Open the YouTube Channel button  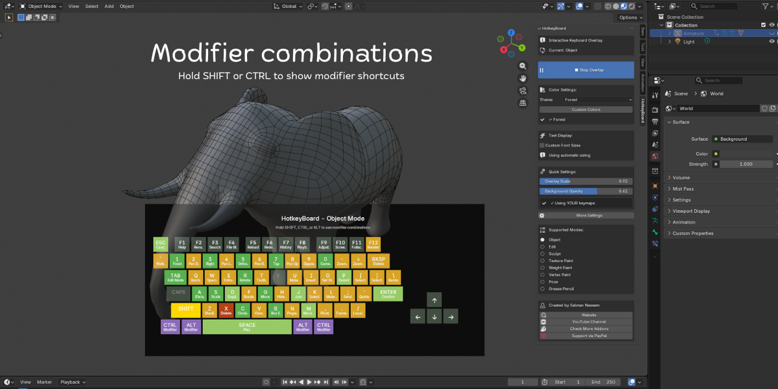coord(586,322)
